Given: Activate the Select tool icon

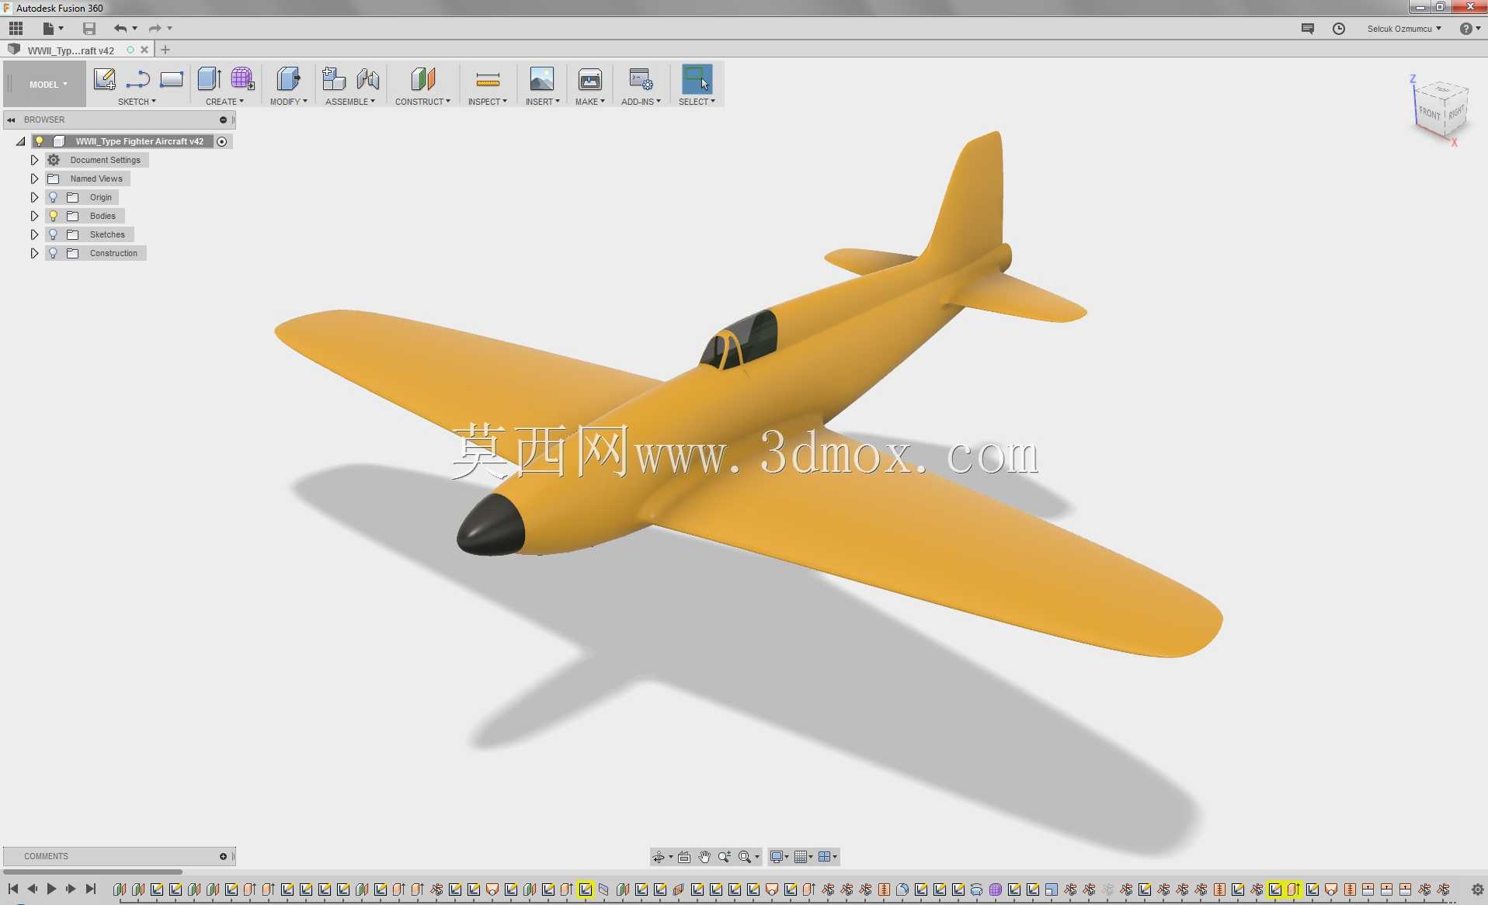Looking at the screenshot, I should coord(697,79).
